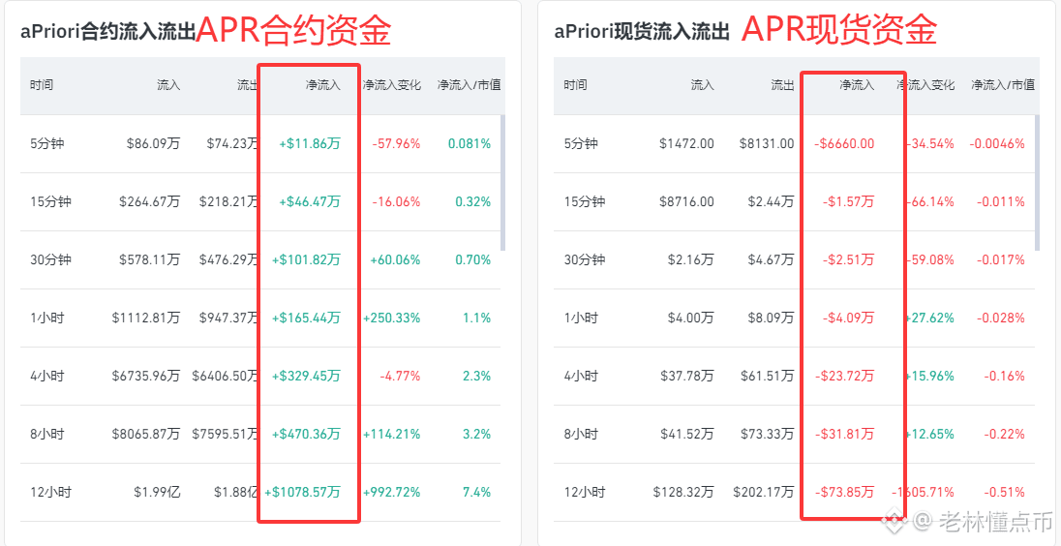Click the +60.06% change cell
Image resolution: width=1061 pixels, height=546 pixels.
(x=395, y=259)
